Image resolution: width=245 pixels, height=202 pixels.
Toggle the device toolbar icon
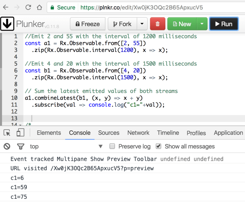(x=20, y=133)
